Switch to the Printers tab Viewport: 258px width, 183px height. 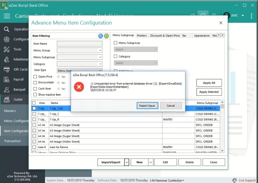(142, 36)
